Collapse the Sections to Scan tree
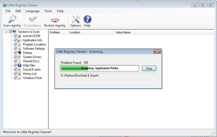The width and height of the screenshot is (217, 137). tap(6, 32)
